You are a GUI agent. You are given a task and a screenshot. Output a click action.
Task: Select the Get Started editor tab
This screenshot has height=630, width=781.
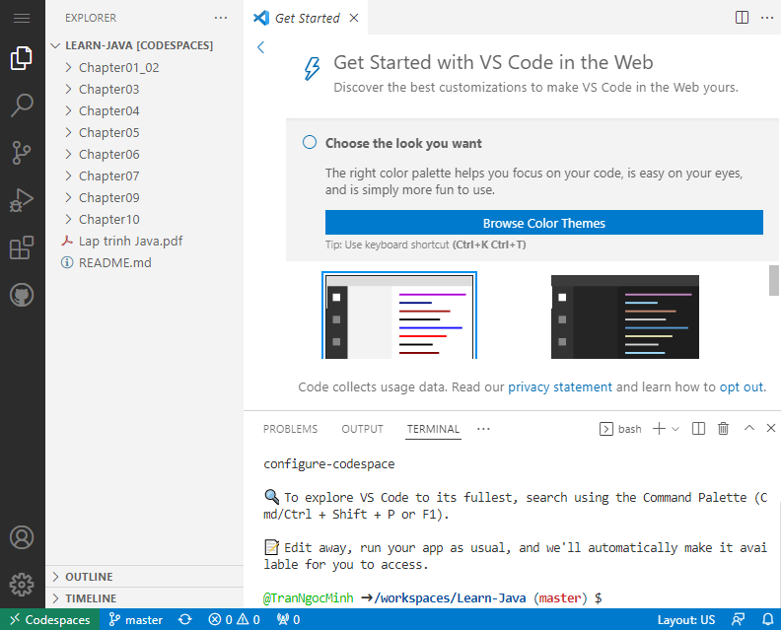click(306, 18)
